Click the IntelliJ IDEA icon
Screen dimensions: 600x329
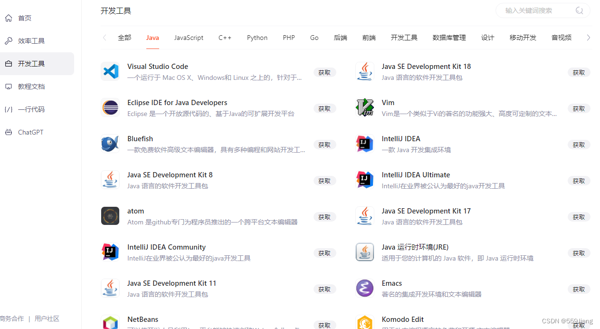365,144
